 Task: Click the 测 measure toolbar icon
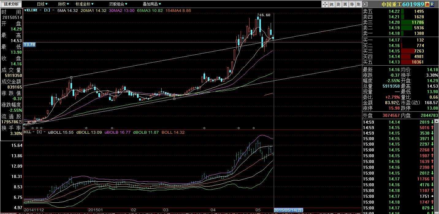(x=338, y=4)
